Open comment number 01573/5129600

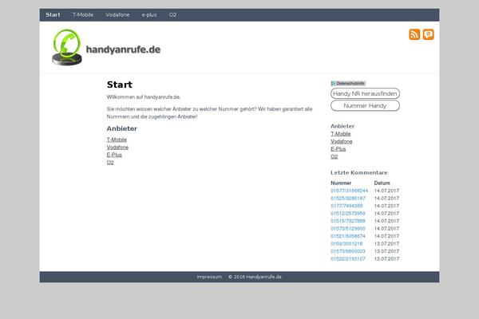point(348,229)
